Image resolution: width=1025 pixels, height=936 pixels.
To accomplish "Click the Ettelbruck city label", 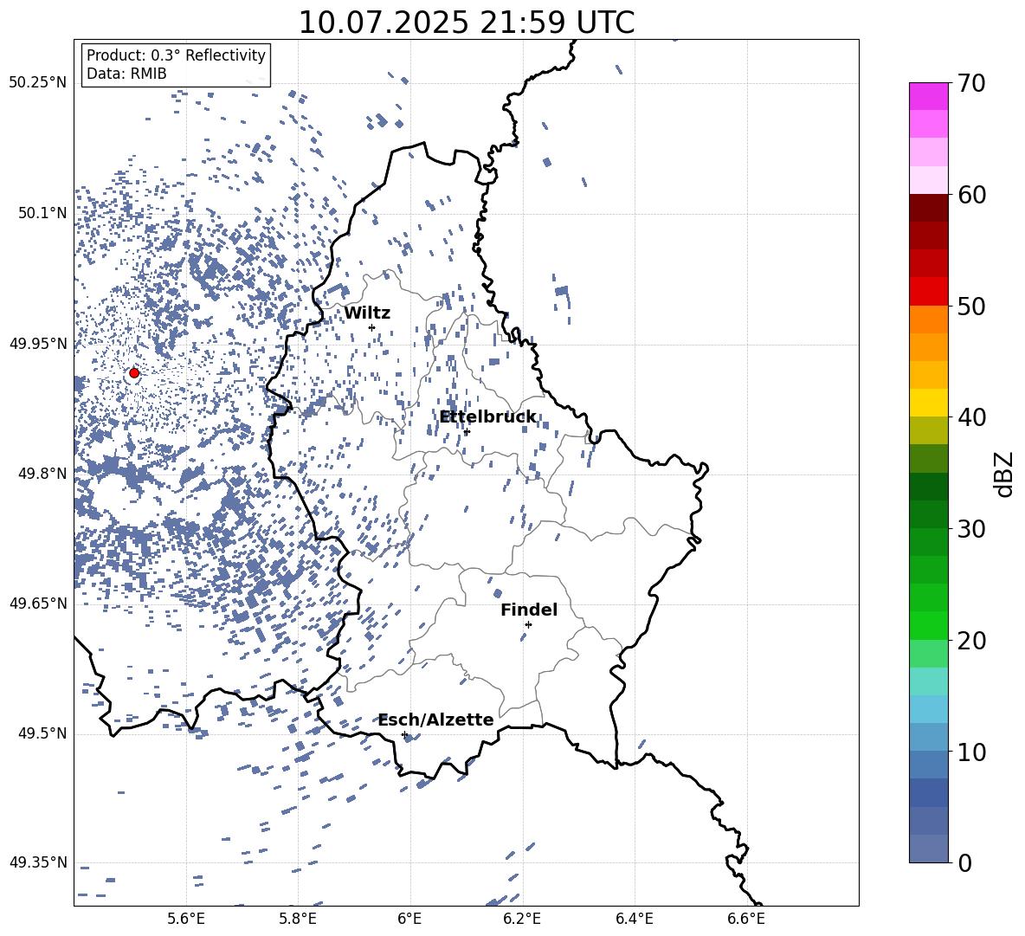I will click(x=487, y=416).
